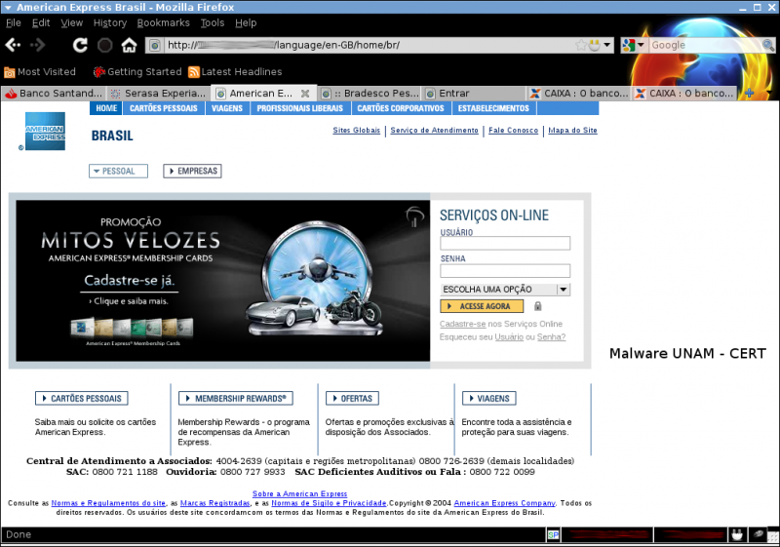The height and width of the screenshot is (547, 780).
Task: Bookmark this page with the star icon
Action: point(580,45)
